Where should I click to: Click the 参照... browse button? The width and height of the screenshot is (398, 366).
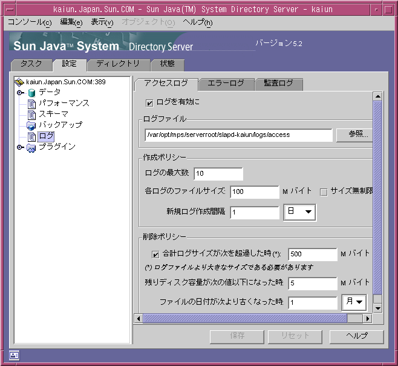[x=354, y=135]
